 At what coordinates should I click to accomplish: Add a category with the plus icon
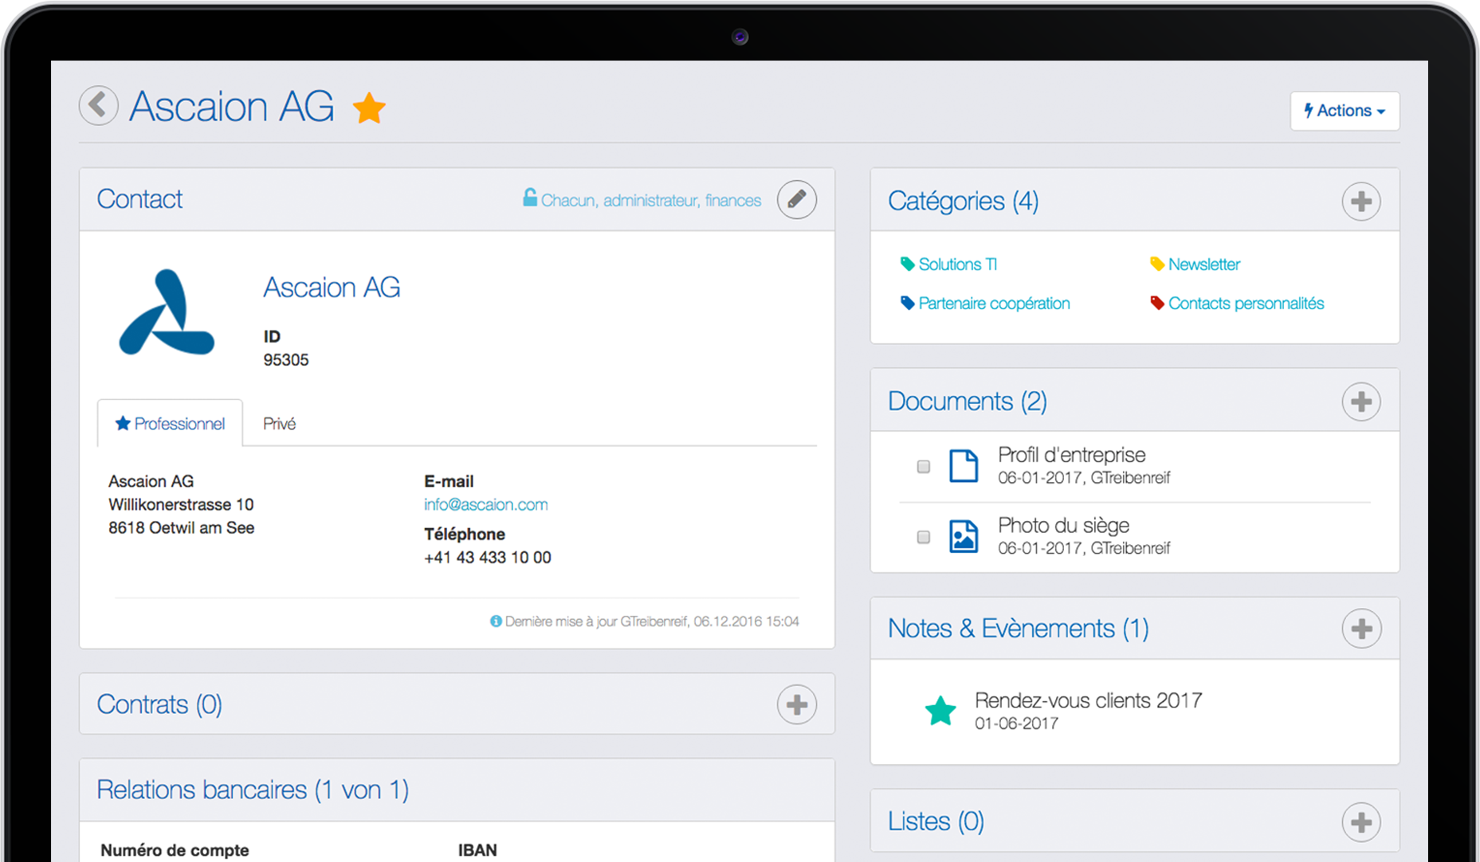(1360, 202)
